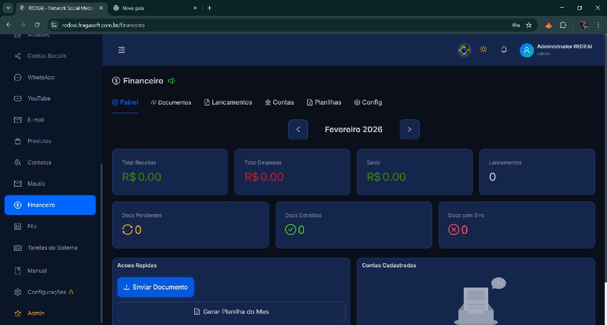Open YouTube from the sidebar
607x325 pixels.
(x=39, y=99)
